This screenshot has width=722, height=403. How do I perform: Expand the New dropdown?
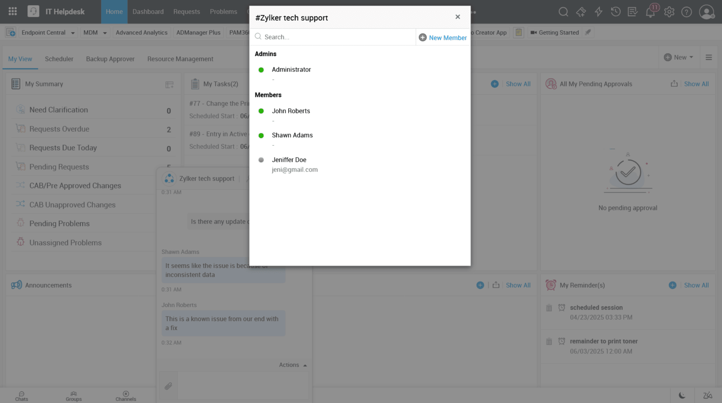[x=679, y=57]
